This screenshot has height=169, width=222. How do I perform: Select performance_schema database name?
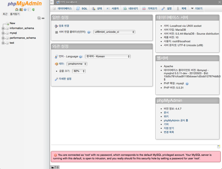tap(23, 38)
